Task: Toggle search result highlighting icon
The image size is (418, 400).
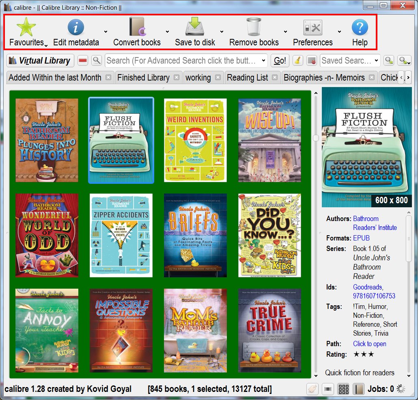Action: click(311, 61)
